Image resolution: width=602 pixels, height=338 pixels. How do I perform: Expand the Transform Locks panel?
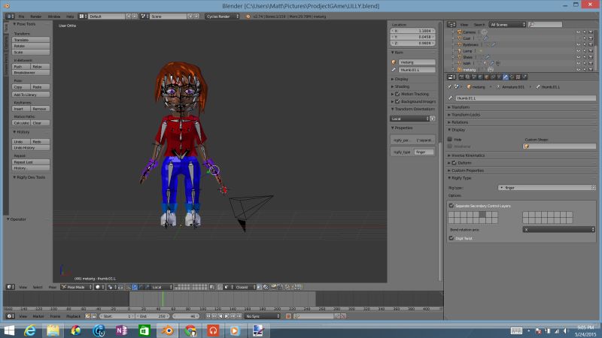click(x=465, y=115)
